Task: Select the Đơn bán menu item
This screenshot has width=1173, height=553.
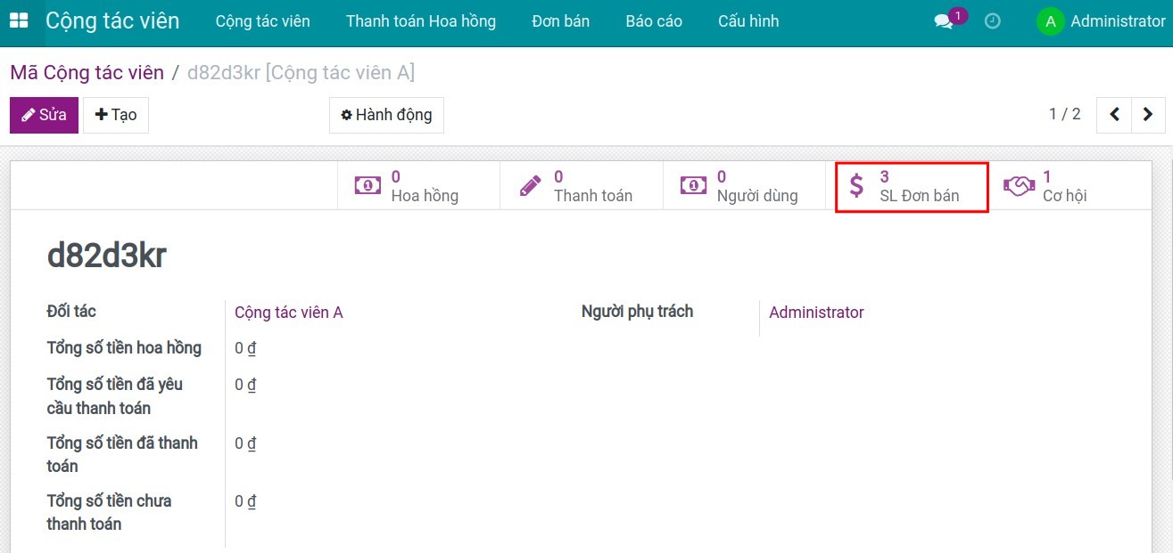Action: [561, 20]
